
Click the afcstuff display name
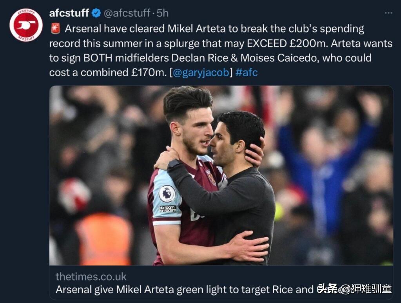tap(69, 13)
